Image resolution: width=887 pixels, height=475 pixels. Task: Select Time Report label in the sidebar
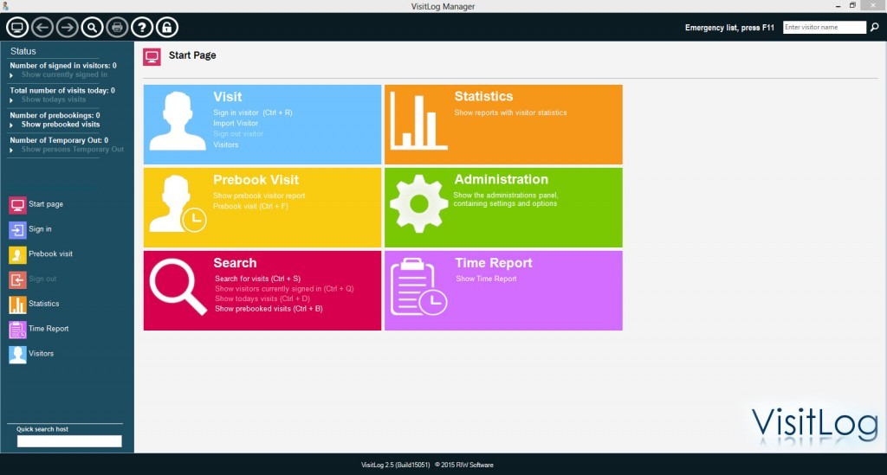pyautogui.click(x=49, y=328)
